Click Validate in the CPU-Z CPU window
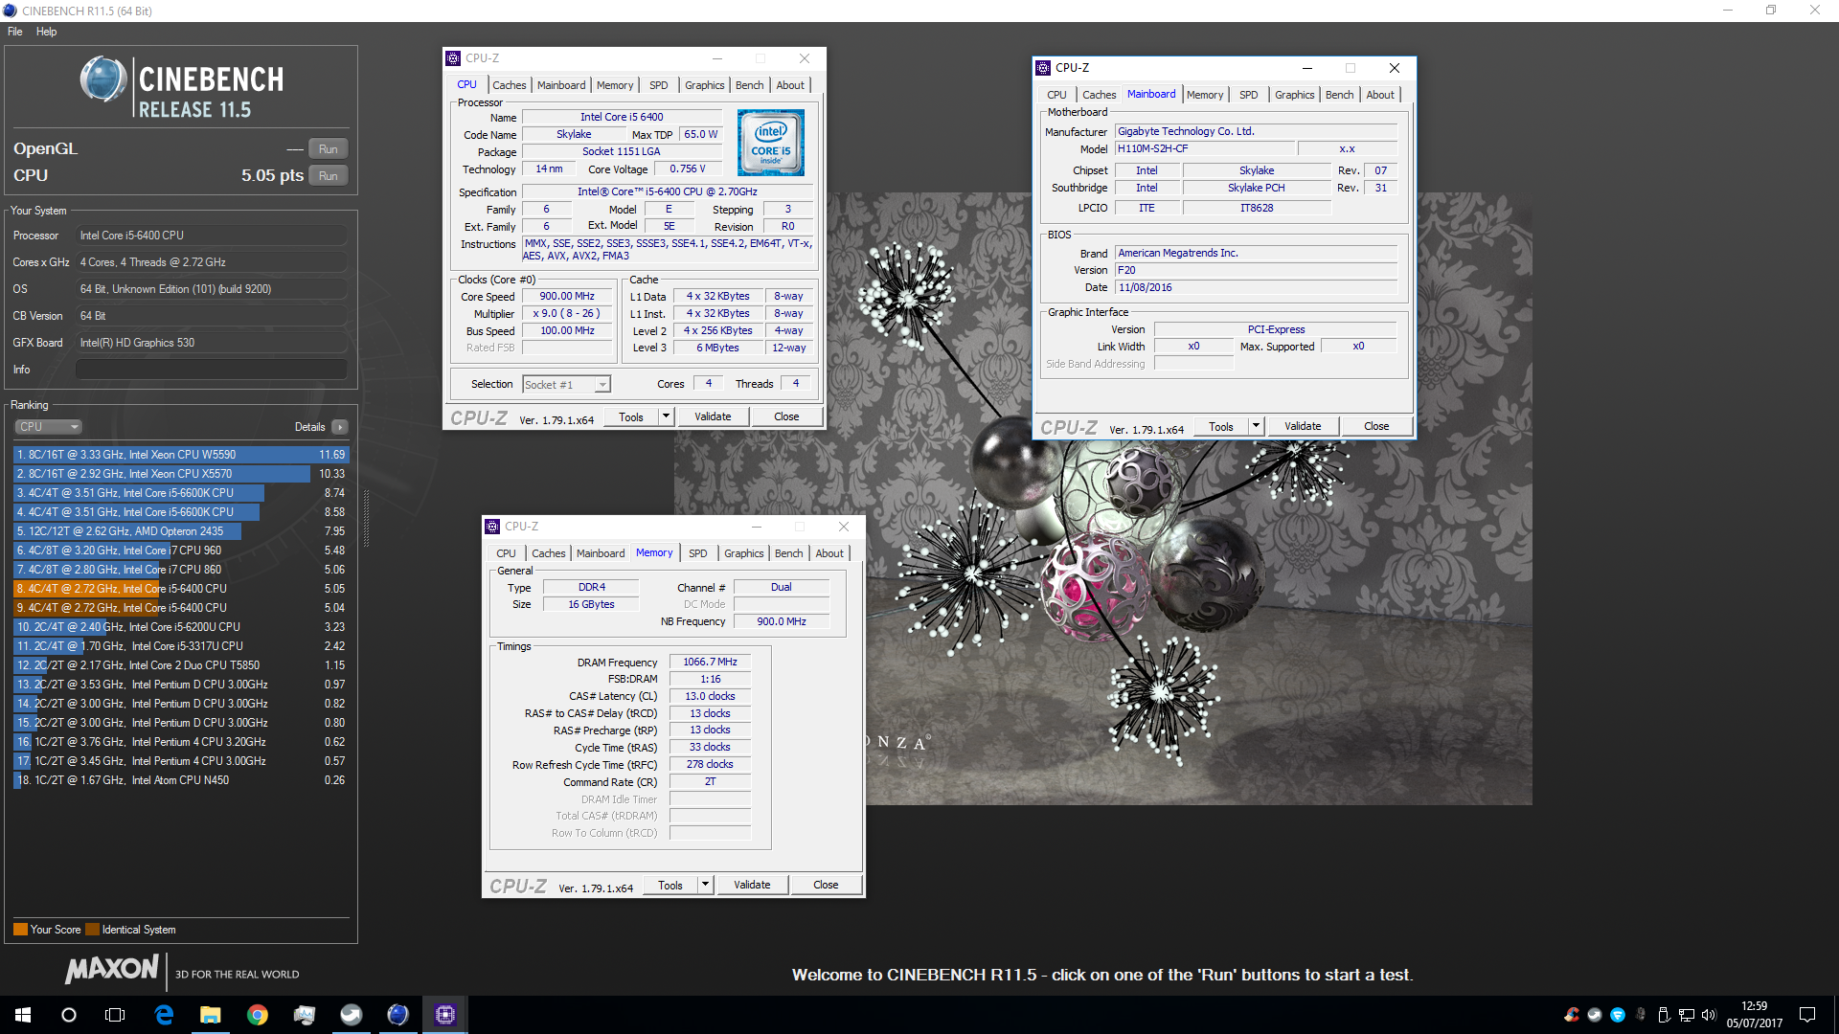1839x1034 pixels. pos(713,416)
